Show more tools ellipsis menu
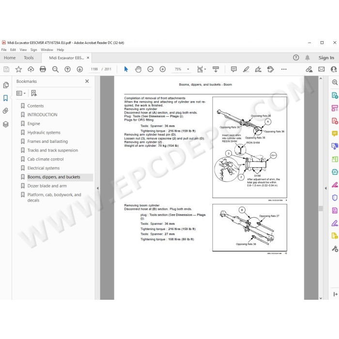 click(284, 69)
